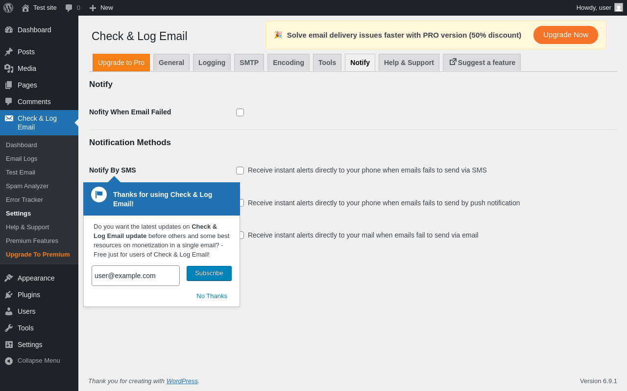This screenshot has width=627, height=391.
Task: Open Comments via the sidebar speech-bubble icon
Action: (9, 102)
